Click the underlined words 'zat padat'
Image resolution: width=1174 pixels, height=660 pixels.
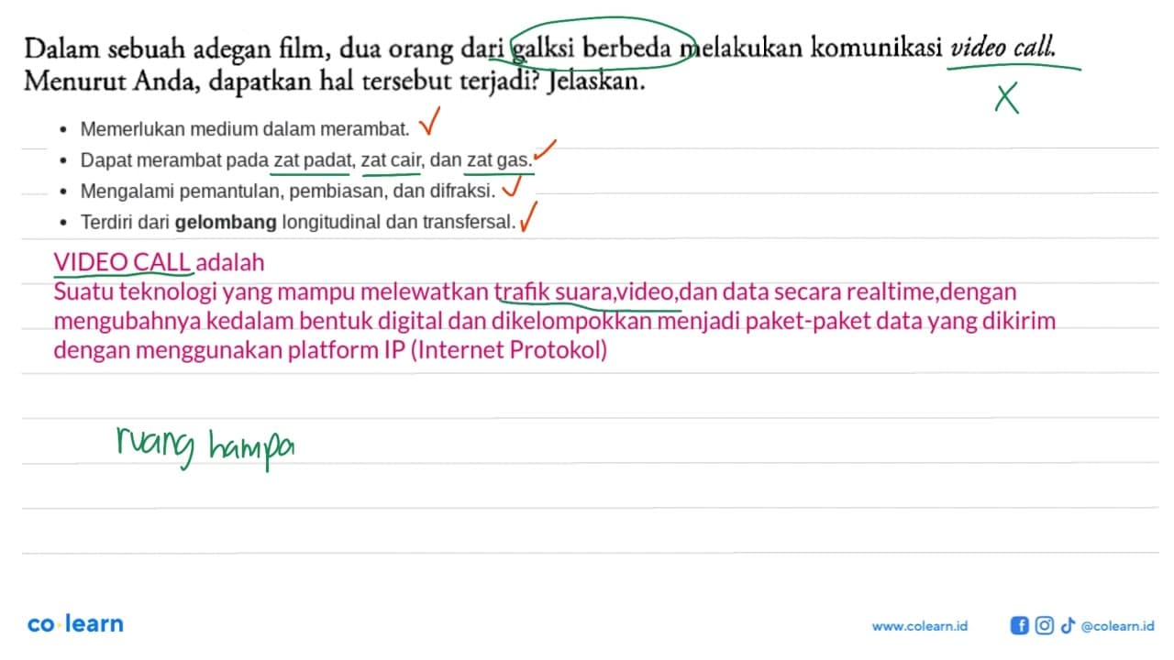coord(312,159)
